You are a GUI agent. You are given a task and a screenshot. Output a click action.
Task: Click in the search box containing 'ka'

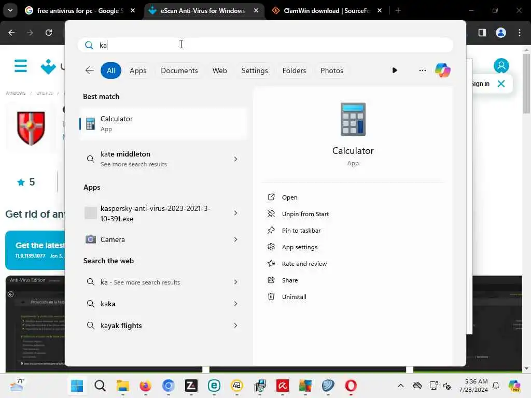coord(265,45)
